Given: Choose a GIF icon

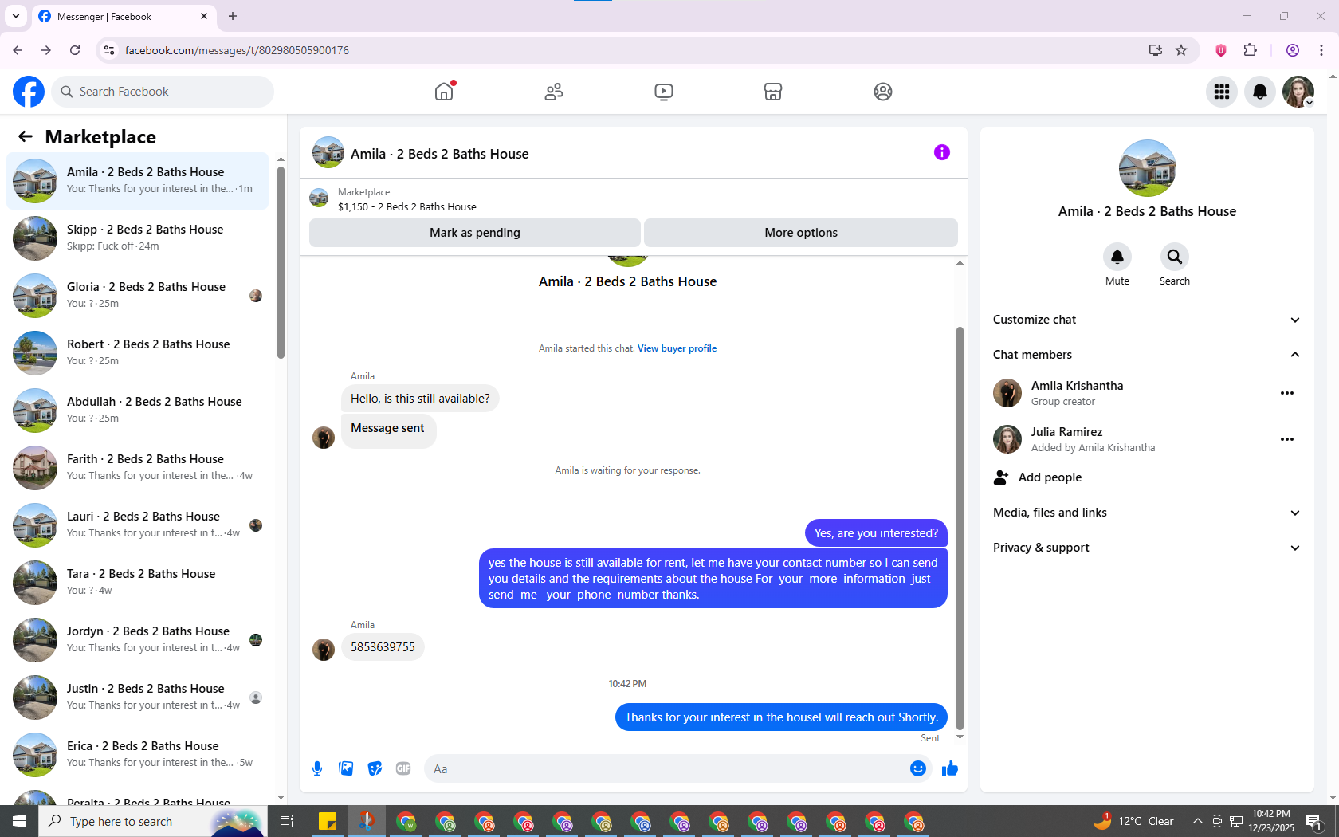Looking at the screenshot, I should 403,768.
